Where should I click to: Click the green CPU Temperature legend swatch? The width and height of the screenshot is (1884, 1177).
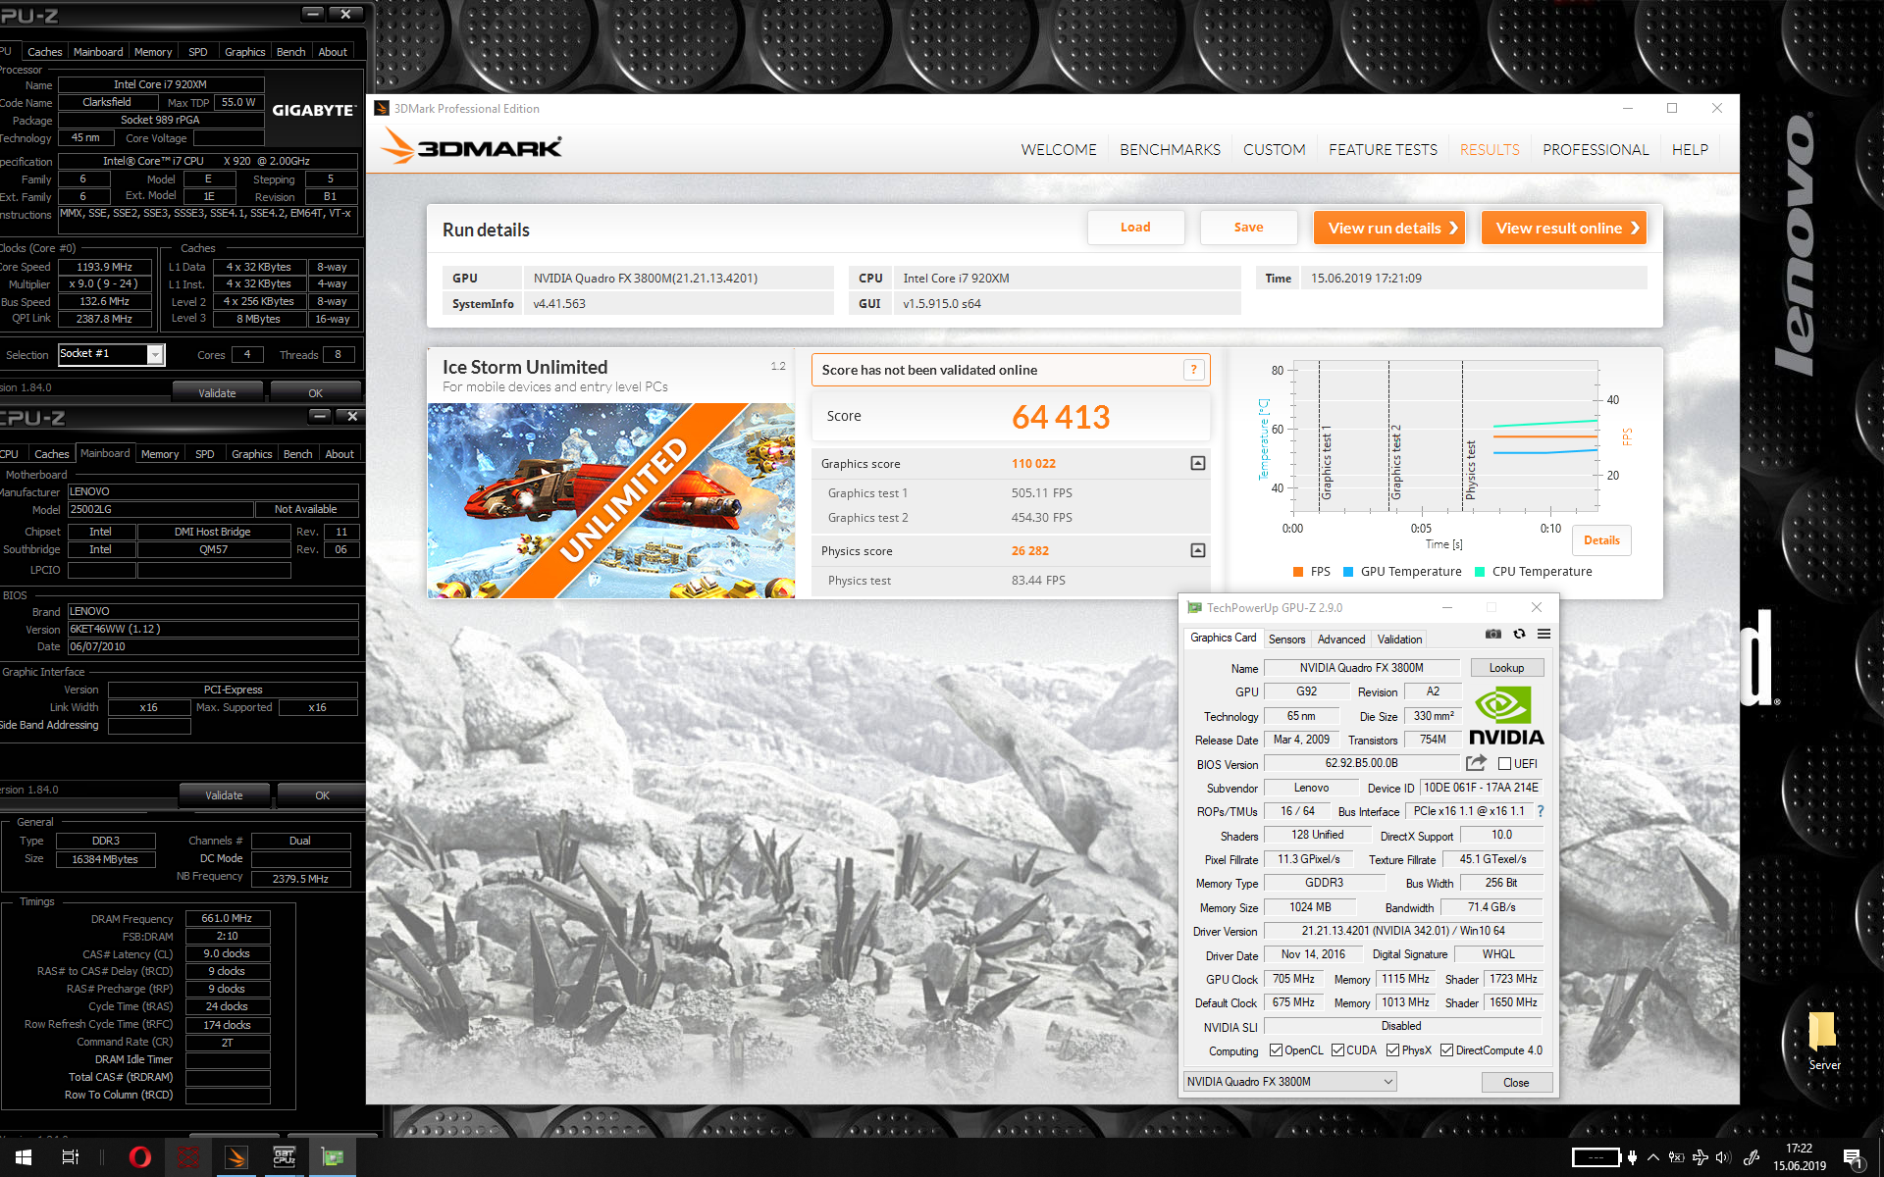tap(1480, 572)
